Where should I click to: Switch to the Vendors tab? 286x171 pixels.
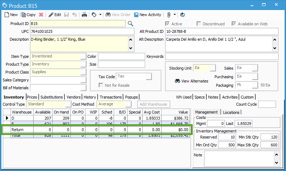point(74,97)
